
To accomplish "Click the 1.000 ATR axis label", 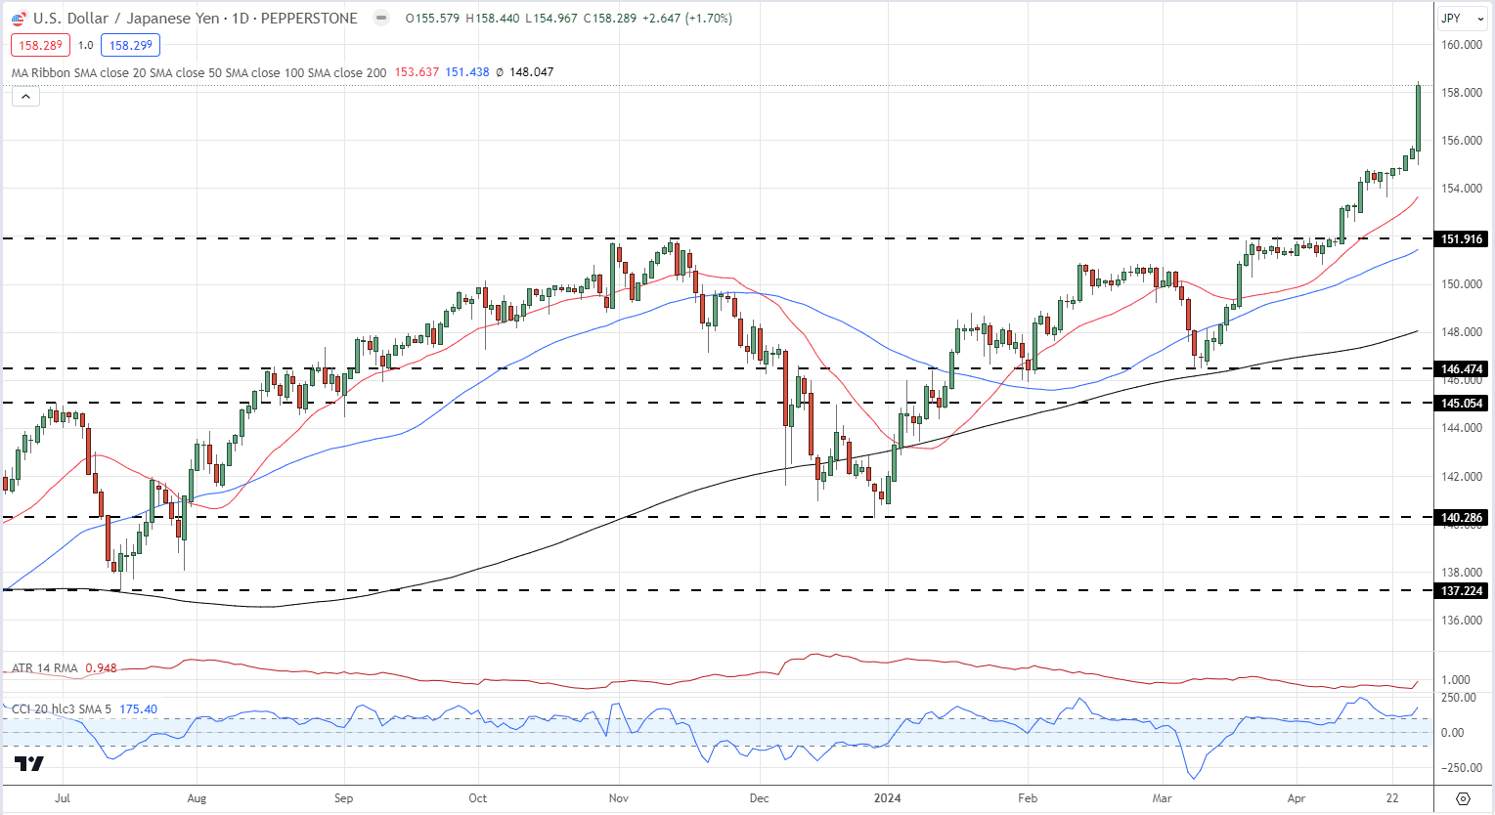I will point(1456,680).
